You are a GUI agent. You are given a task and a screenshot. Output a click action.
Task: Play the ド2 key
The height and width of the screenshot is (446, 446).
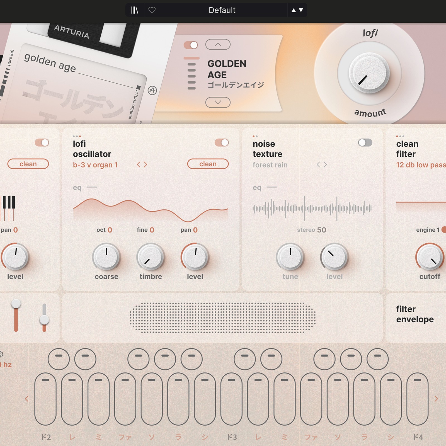pos(45,399)
